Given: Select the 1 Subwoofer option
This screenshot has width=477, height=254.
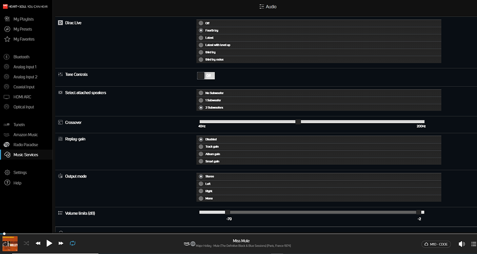Looking at the screenshot, I should click(319, 100).
